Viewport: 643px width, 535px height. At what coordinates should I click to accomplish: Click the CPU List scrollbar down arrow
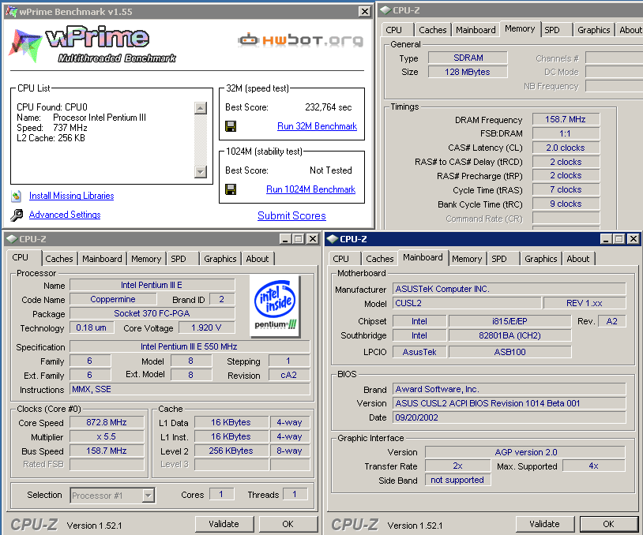tap(200, 171)
